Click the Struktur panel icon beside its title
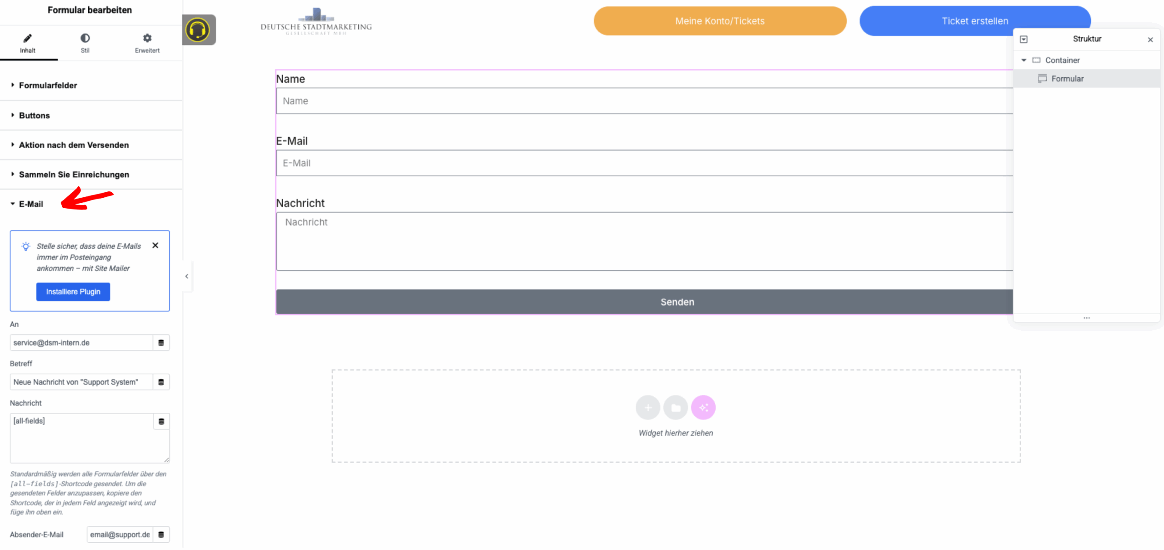The image size is (1164, 550). pyautogui.click(x=1024, y=39)
